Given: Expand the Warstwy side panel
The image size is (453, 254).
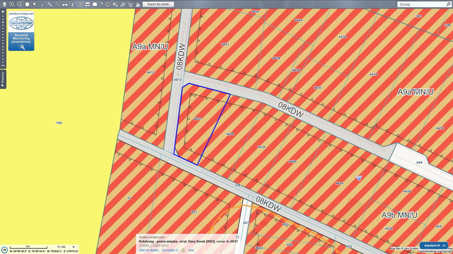Looking at the screenshot, I should click(x=3, y=79).
